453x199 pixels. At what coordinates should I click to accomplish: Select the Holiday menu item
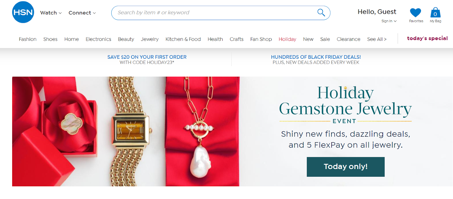pyautogui.click(x=287, y=39)
